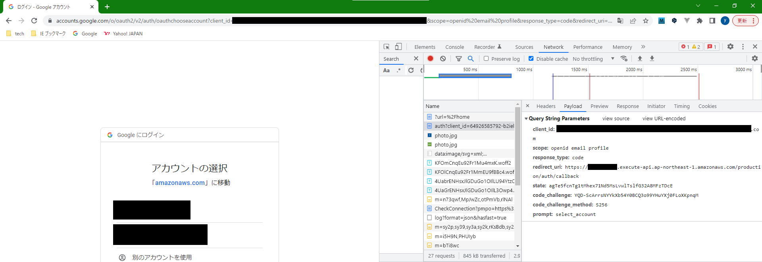This screenshot has height=262, width=762.
Task: Toggle the network filter funnel icon
Action: (459, 58)
